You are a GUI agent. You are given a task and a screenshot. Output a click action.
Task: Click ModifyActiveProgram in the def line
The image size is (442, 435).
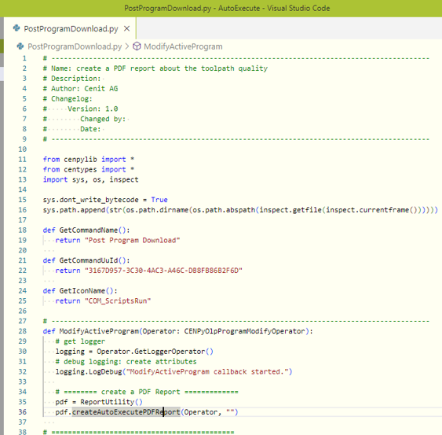[x=99, y=331]
